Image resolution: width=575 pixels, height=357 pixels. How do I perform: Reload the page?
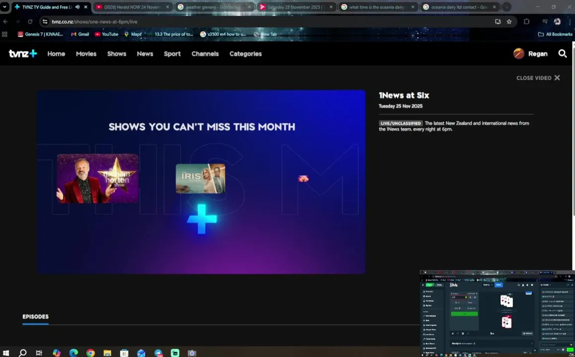coord(30,22)
